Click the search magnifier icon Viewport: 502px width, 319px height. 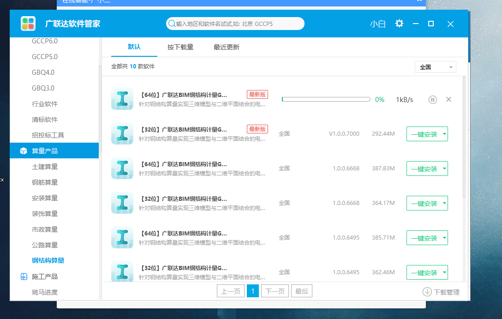tap(172, 24)
